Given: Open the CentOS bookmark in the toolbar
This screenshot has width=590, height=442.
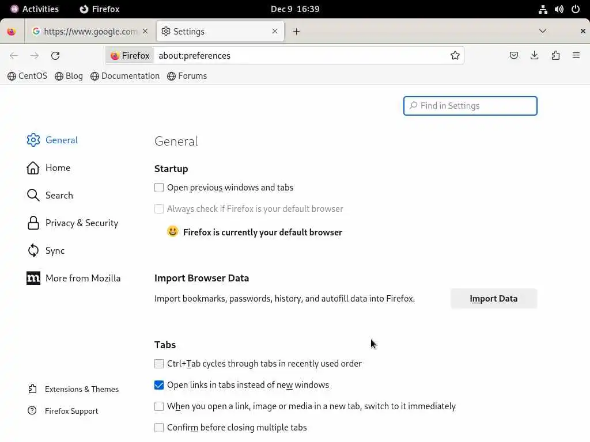Looking at the screenshot, I should (28, 76).
